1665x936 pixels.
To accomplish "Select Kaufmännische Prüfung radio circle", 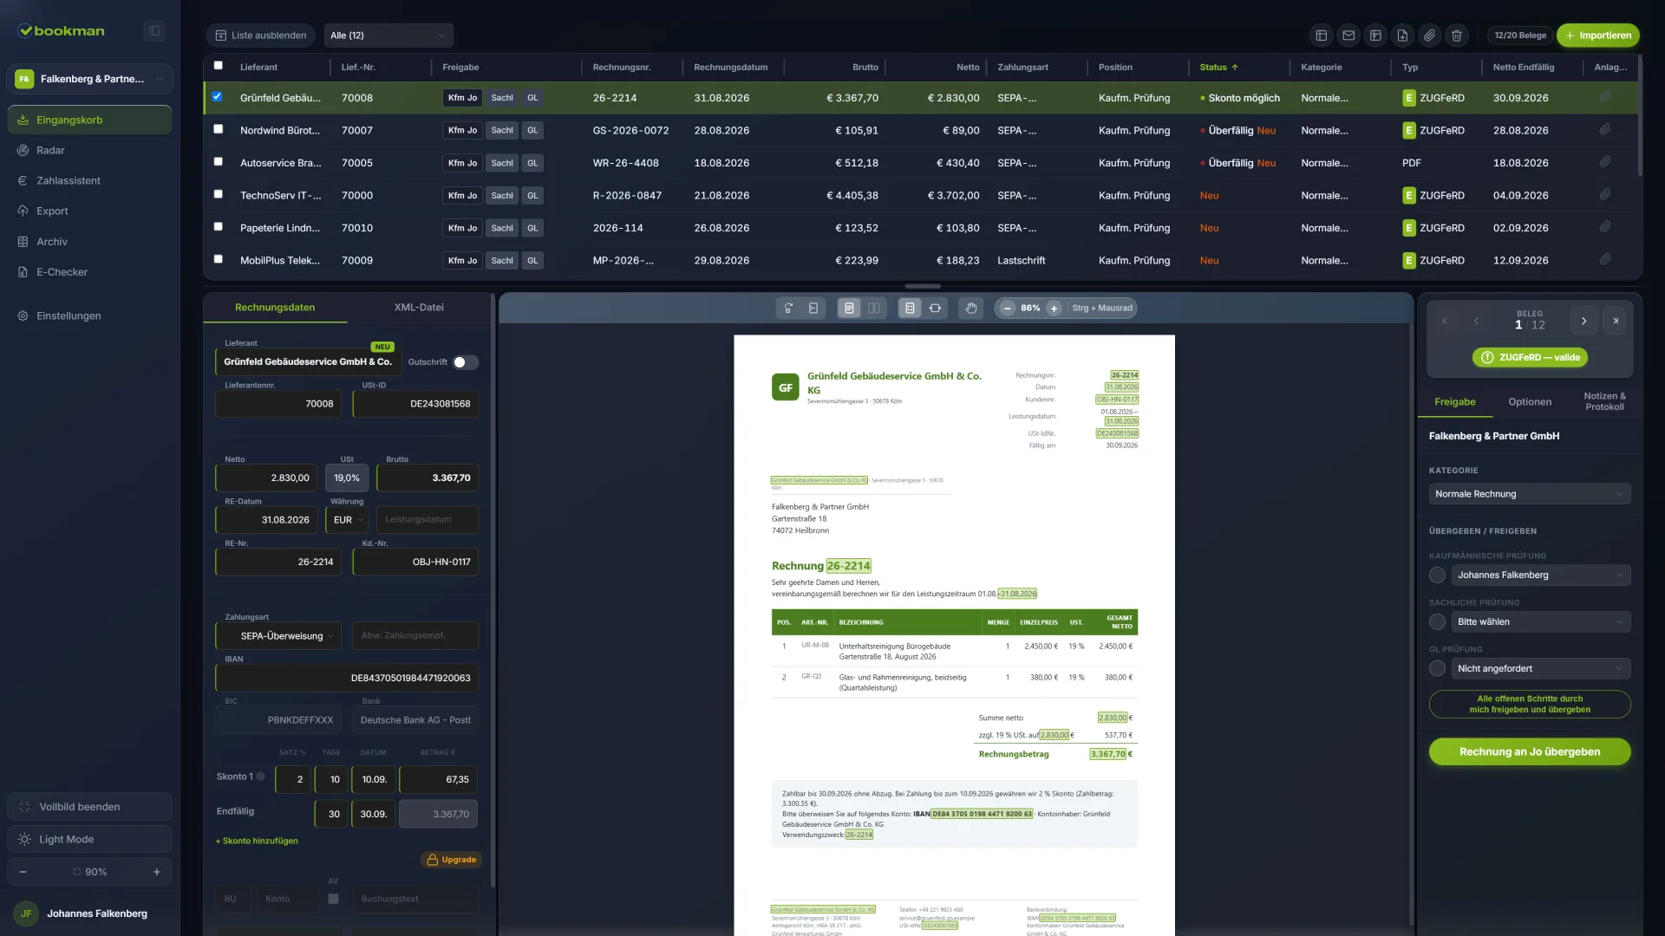I will (x=1437, y=575).
